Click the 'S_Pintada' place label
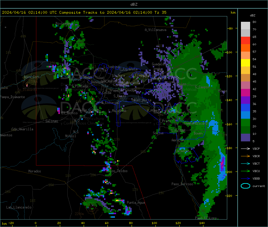268x227 pixels. click(80, 86)
